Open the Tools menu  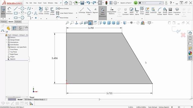pos(45,3)
